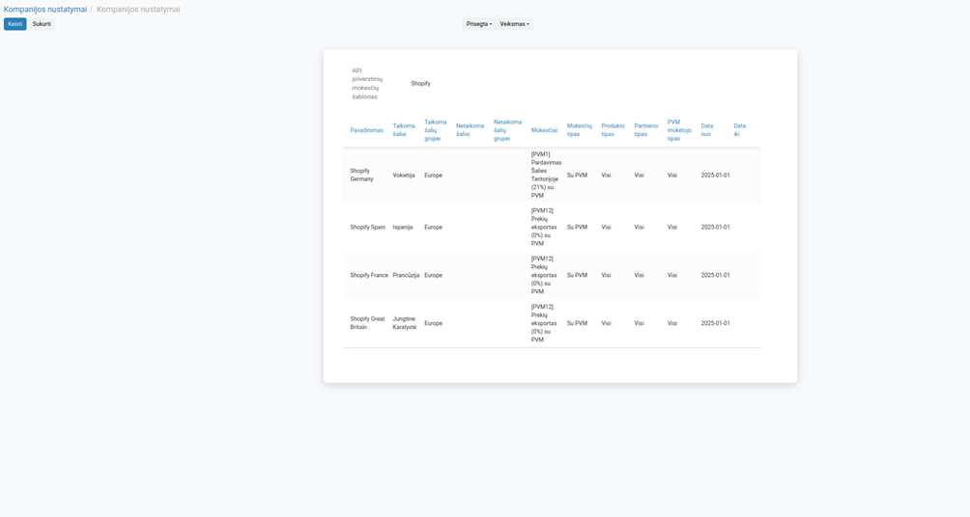The image size is (970, 517).
Task: Click Su PVM in Great Britain row
Action: pyautogui.click(x=577, y=323)
